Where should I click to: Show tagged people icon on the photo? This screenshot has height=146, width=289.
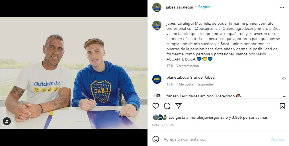(x=7, y=121)
